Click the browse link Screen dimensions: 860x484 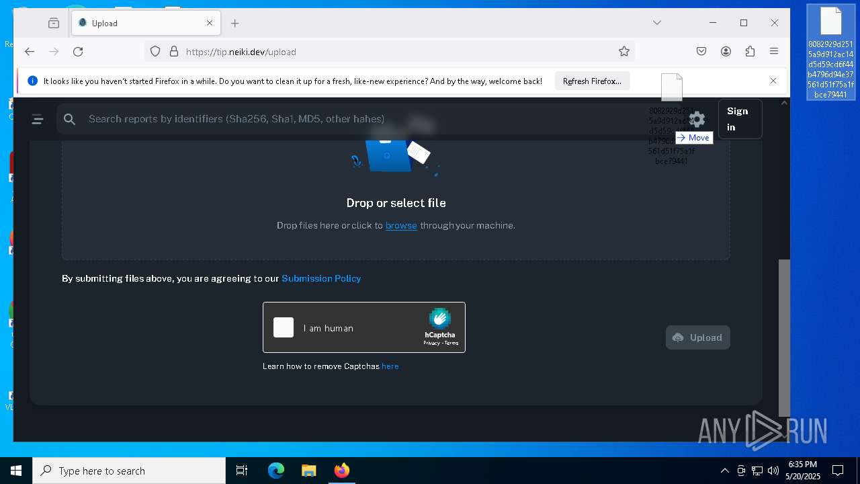pyautogui.click(x=401, y=225)
